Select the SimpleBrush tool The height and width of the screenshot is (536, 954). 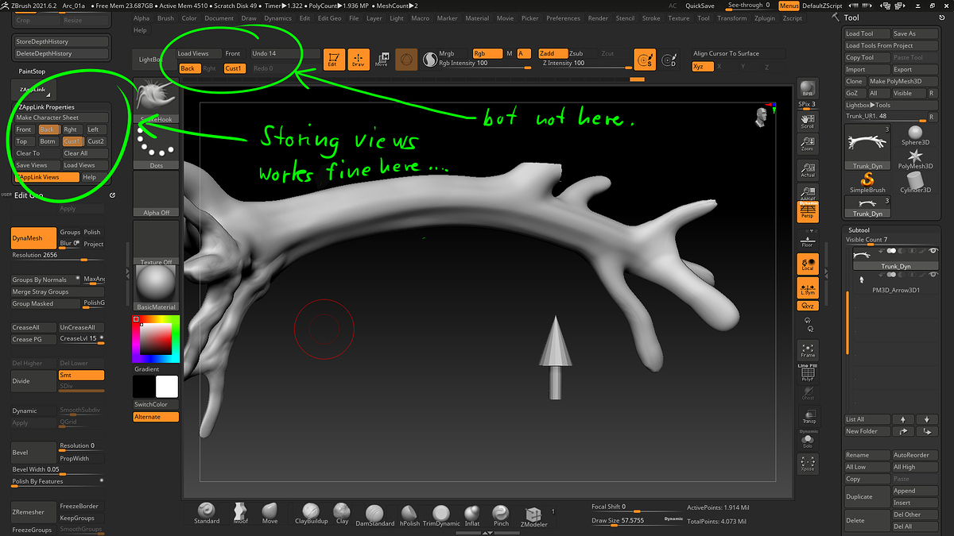(867, 183)
